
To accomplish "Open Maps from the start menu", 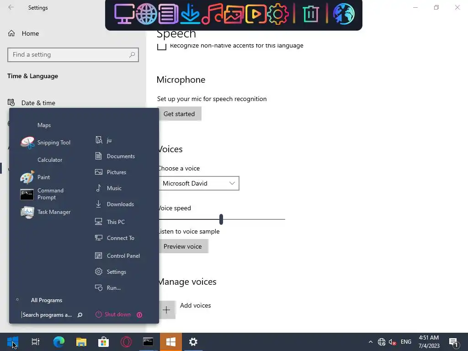I will click(44, 125).
